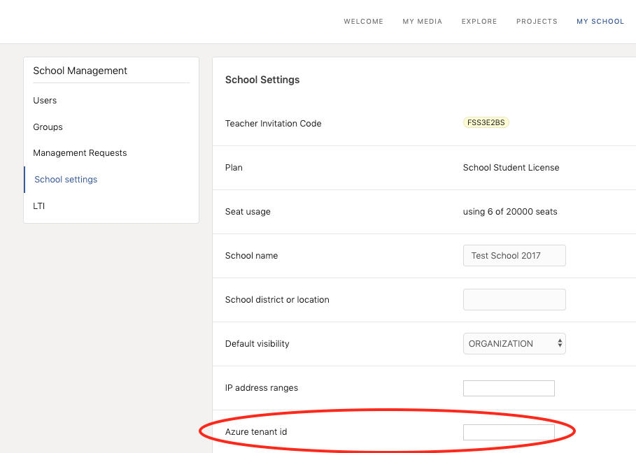Screen dimensions: 636x453
Task: Select School settings in sidebar
Action: point(66,180)
